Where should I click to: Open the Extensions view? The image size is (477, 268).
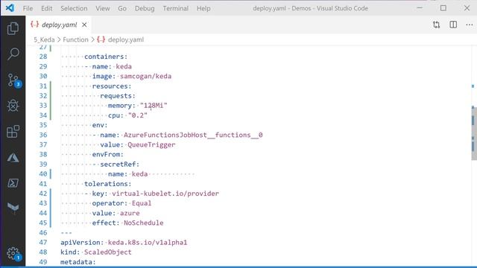[13, 132]
